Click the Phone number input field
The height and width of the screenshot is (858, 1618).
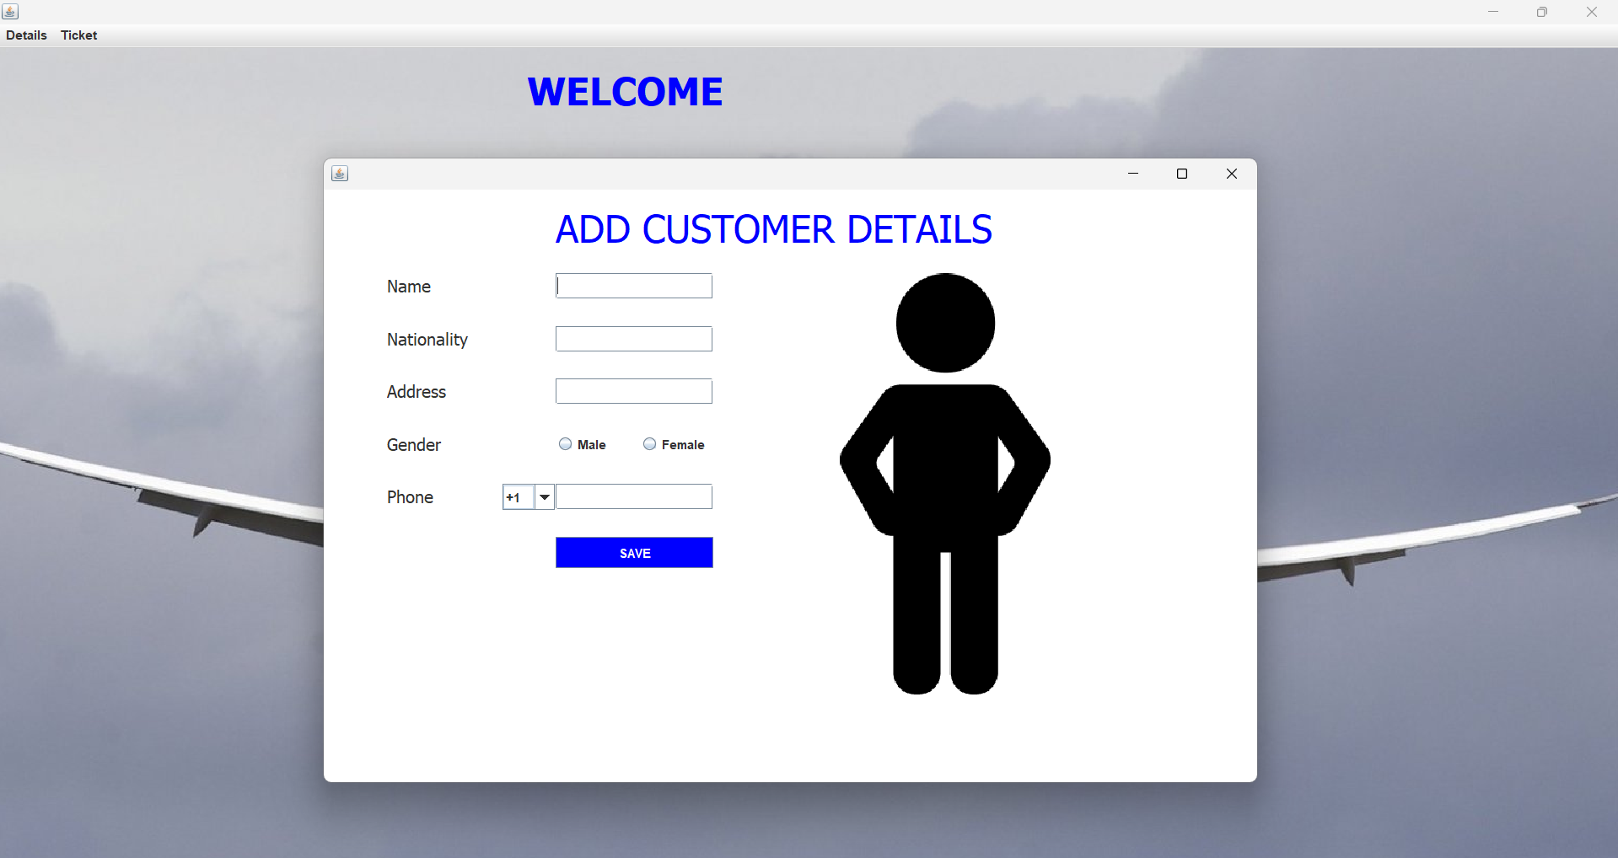634,496
